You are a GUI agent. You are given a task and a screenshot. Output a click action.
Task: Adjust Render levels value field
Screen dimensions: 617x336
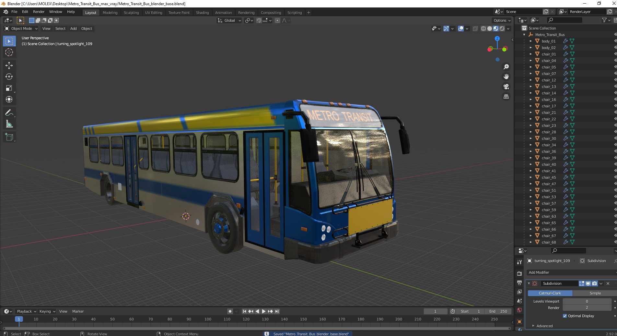tap(587, 308)
